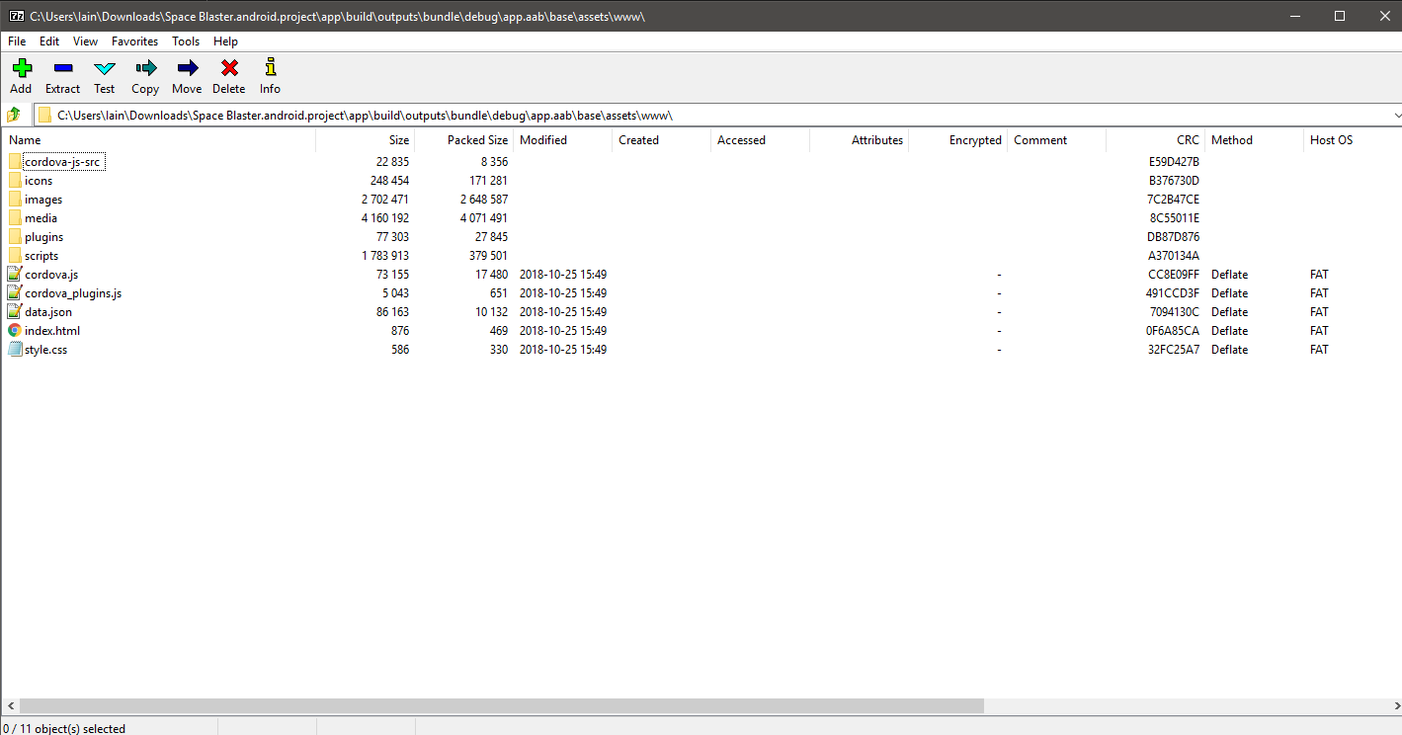
Task: Open the Favorites menu
Action: 134,41
